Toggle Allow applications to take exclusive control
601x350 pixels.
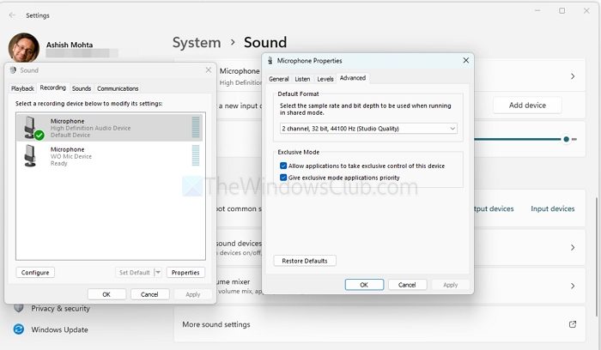pyautogui.click(x=283, y=166)
